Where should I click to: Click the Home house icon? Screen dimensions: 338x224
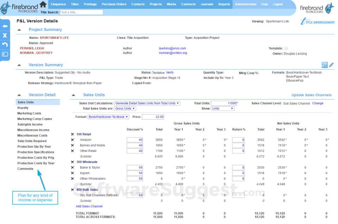[43, 4]
